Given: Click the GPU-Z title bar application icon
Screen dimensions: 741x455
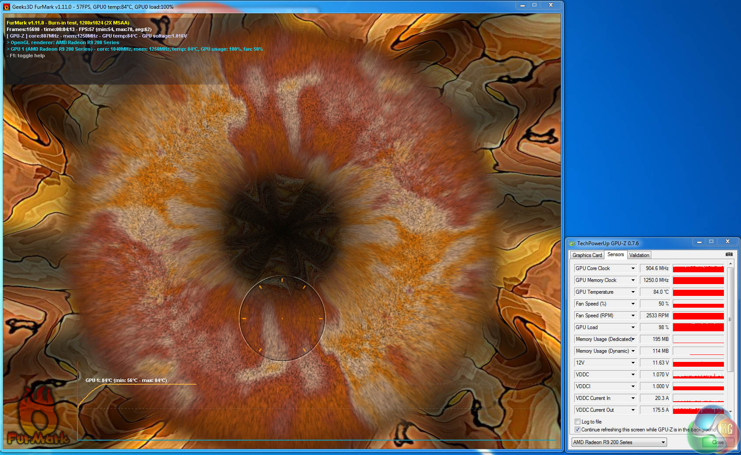Looking at the screenshot, I should click(x=572, y=243).
